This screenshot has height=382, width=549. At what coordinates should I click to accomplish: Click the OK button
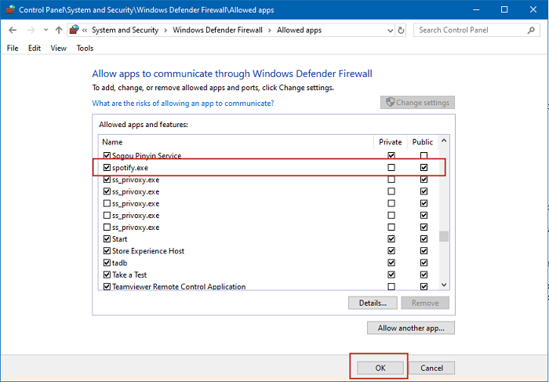point(379,368)
